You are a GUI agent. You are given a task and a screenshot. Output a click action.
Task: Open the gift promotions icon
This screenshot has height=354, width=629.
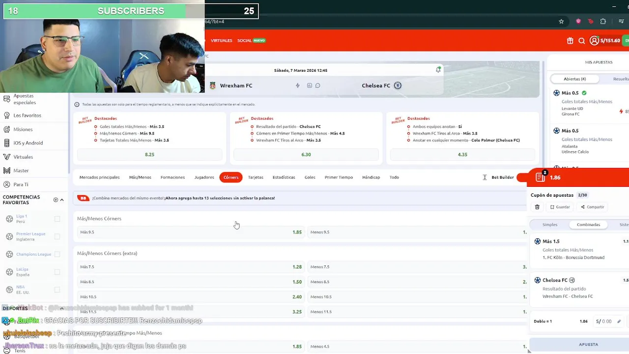tap(570, 41)
